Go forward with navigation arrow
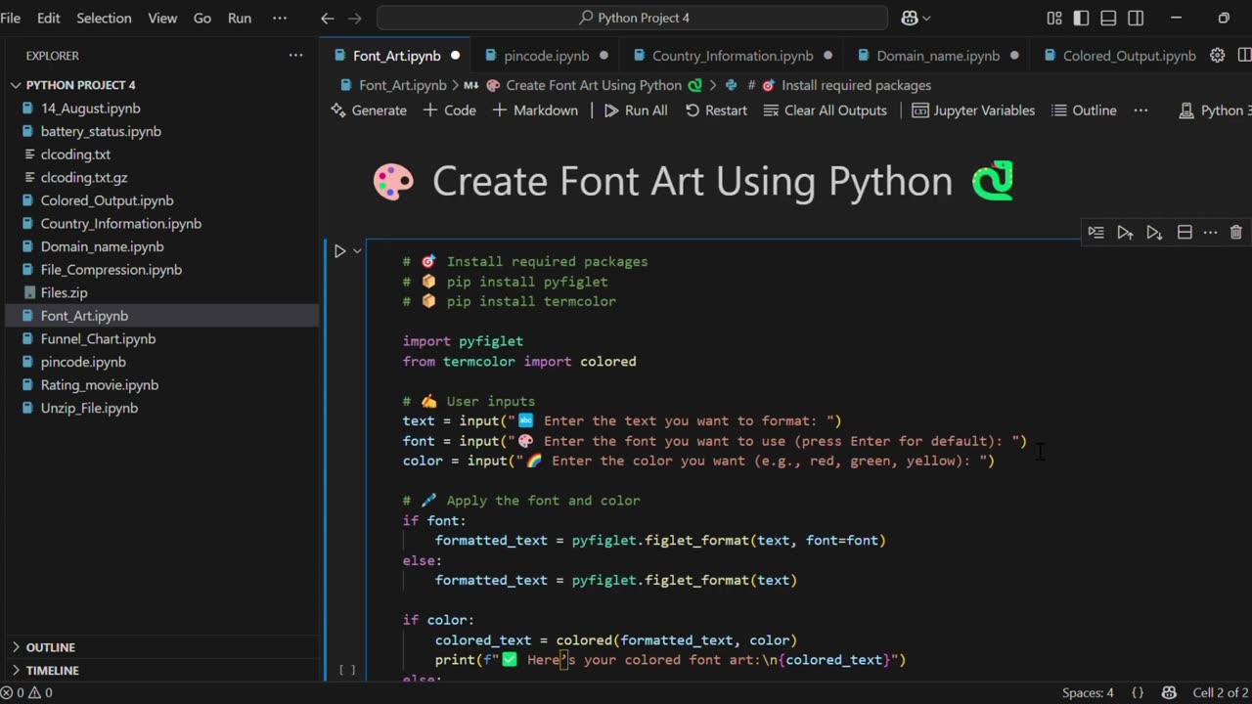Viewport: 1252px width, 704px height. click(355, 18)
